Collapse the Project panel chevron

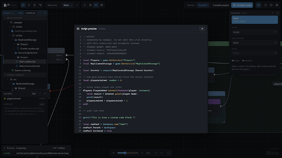(40, 13)
